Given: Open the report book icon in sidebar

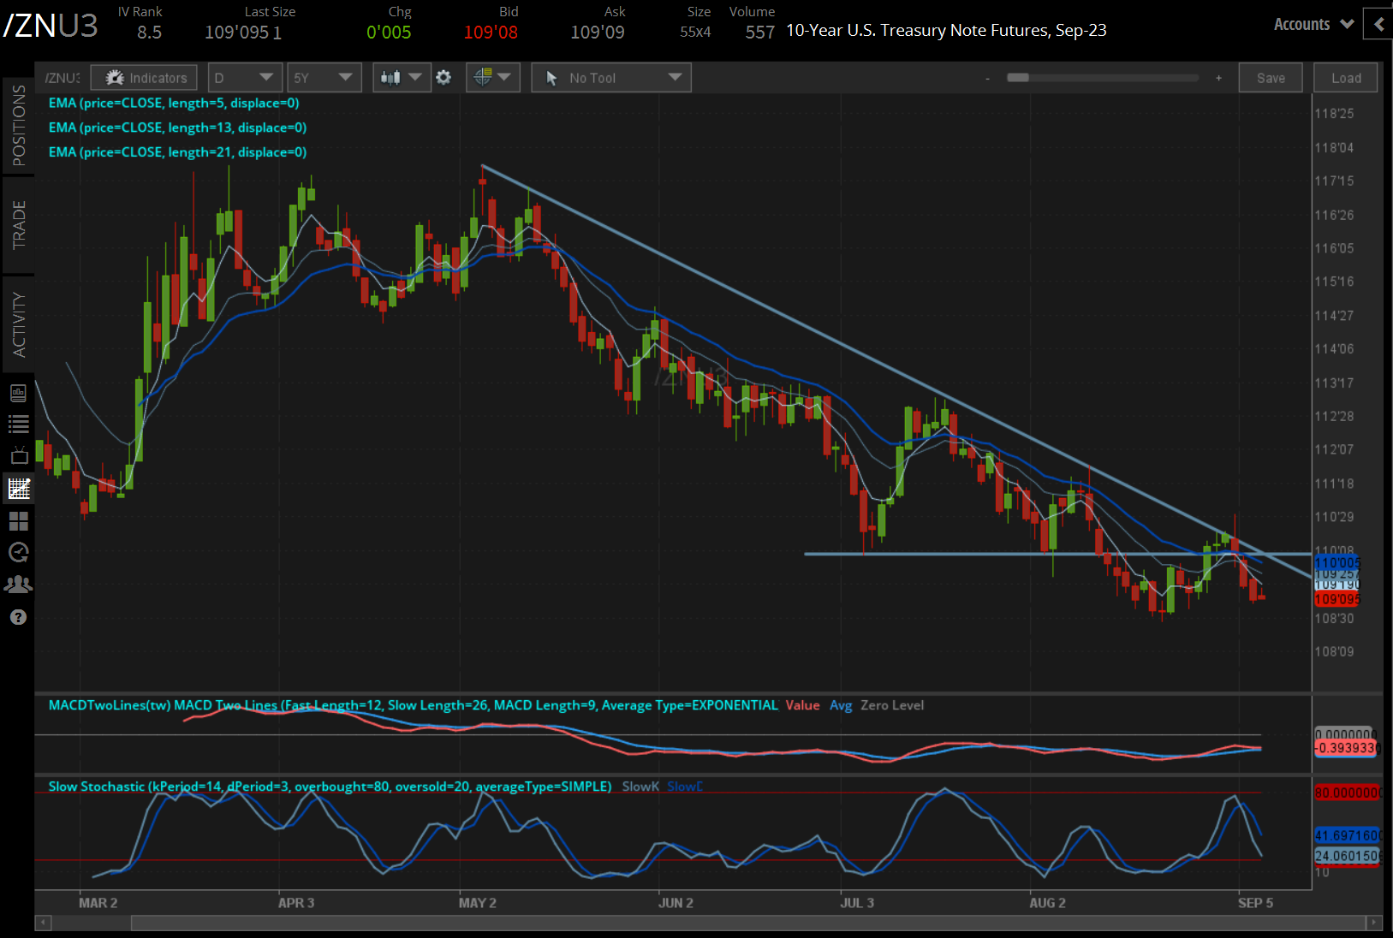Looking at the screenshot, I should coord(18,393).
